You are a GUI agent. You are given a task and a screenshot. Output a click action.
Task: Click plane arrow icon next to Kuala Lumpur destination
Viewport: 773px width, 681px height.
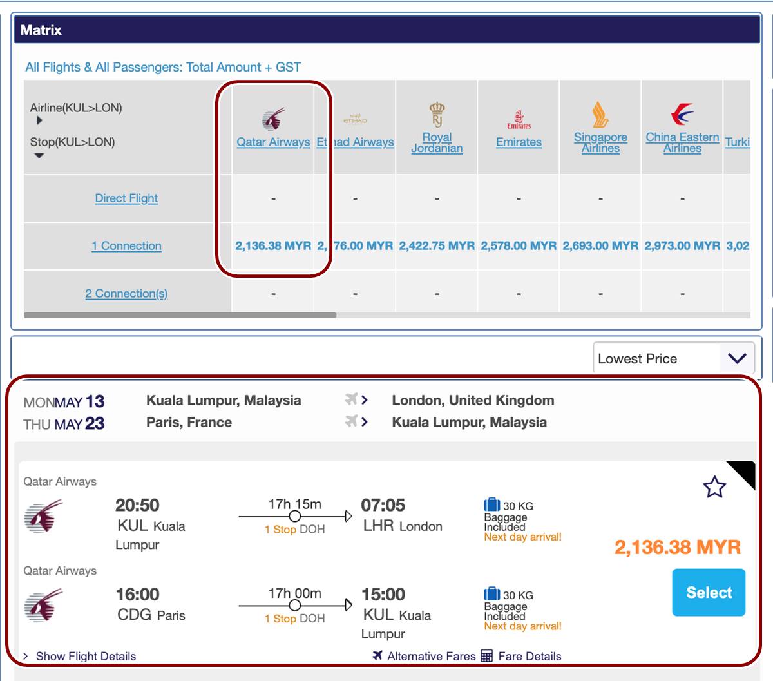356,421
